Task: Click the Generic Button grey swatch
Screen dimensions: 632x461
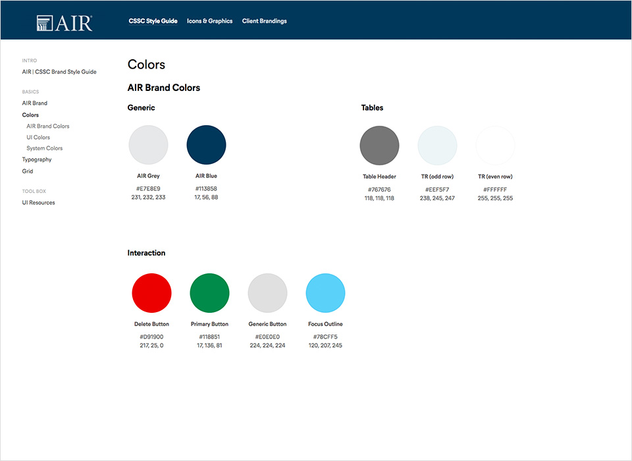Action: pos(268,293)
